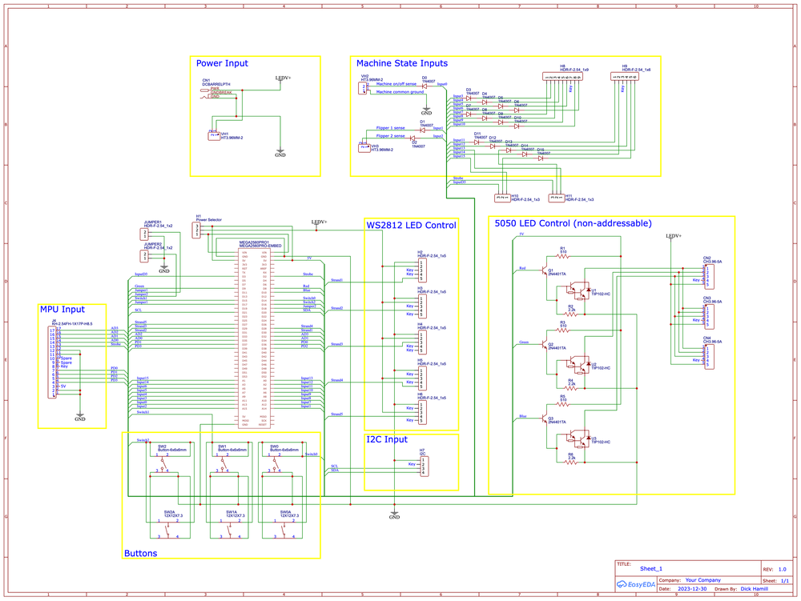Viewport: 801px width, 601px height.
Task: Click the "Flipper 2 sense" wire label
Action: pos(390,136)
